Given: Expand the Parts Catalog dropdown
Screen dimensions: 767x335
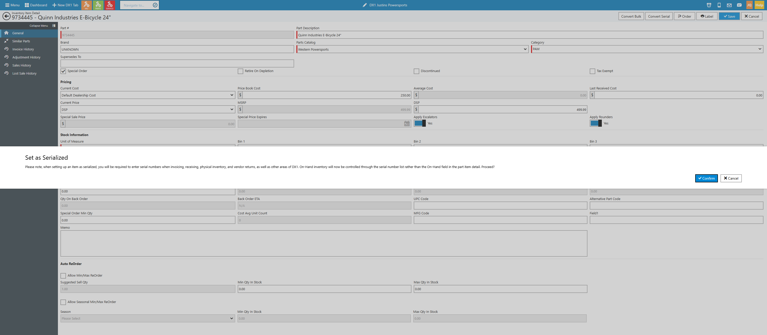Looking at the screenshot, I should coord(412,49).
